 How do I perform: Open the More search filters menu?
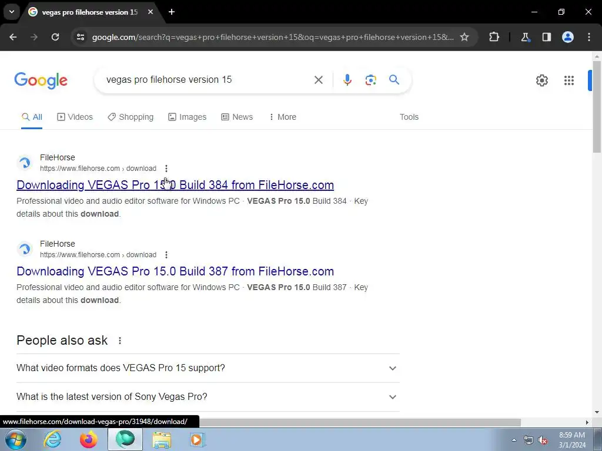tap(283, 117)
